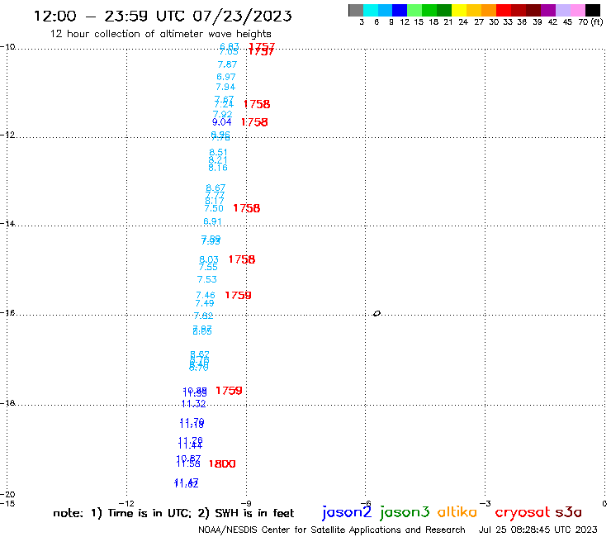Click the -9 longitude axis label

click(246, 503)
